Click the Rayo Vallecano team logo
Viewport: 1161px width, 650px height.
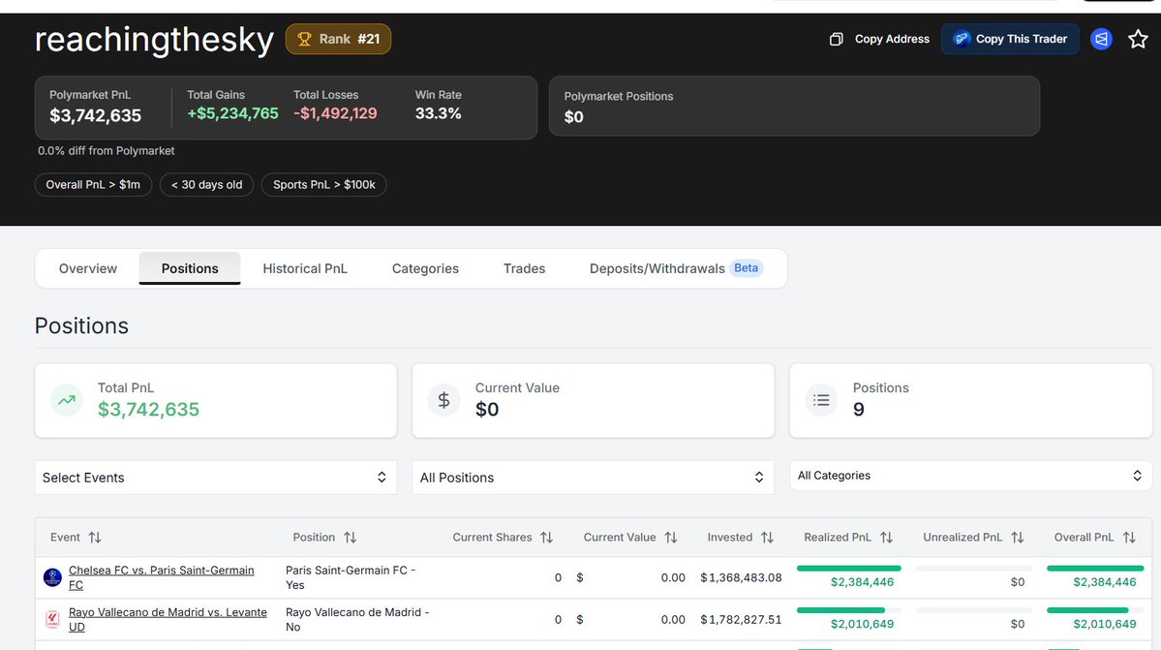(52, 619)
